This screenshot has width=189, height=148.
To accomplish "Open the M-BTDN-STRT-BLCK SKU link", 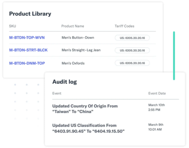I will point(28,50).
